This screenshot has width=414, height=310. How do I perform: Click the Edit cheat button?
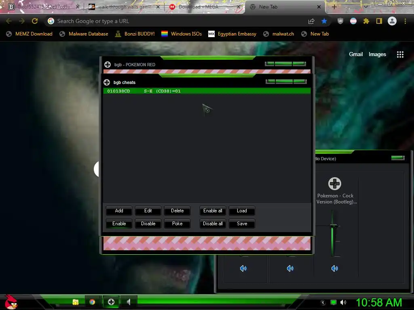pos(148,211)
